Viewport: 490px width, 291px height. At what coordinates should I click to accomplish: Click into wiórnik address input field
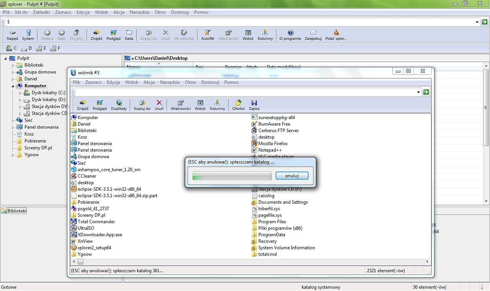[245, 92]
